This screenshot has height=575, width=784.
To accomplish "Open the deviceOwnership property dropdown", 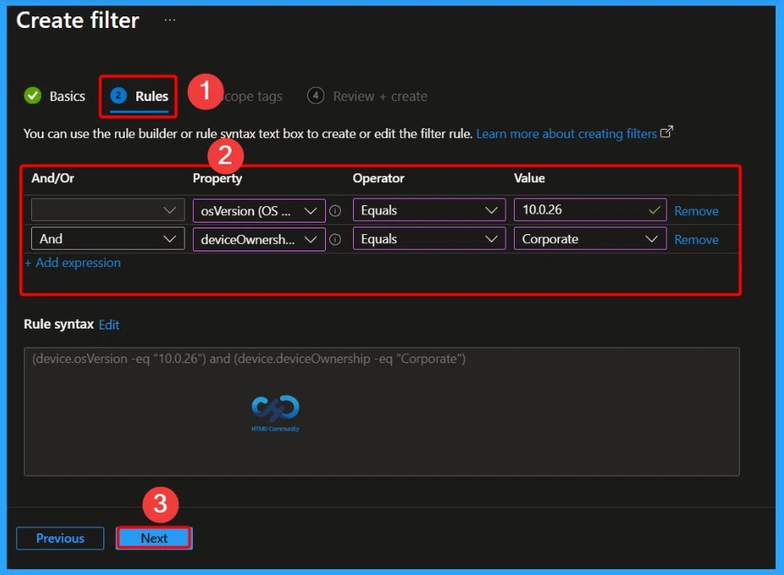I will (x=259, y=239).
